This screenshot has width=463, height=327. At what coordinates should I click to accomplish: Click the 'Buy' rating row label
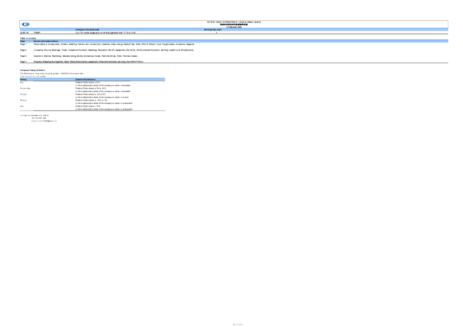[22, 82]
